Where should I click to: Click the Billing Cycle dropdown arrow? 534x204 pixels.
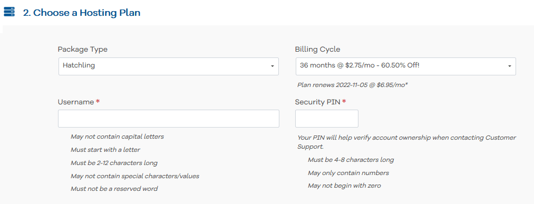coord(509,66)
